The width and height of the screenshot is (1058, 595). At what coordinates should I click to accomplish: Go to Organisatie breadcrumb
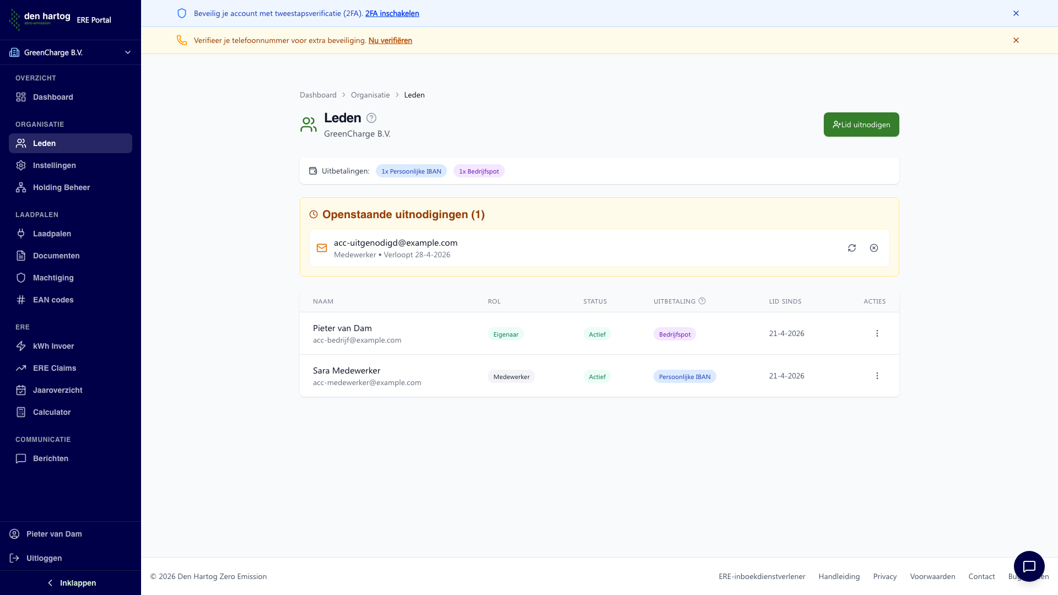[x=370, y=95]
